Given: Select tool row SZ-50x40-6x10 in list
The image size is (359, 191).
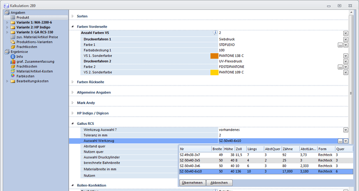Looking at the screenshot, I should click(x=266, y=171).
